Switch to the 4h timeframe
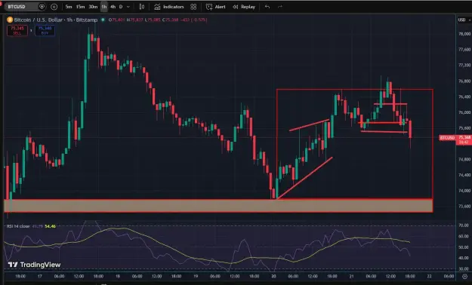The image size is (472, 285). click(x=113, y=7)
